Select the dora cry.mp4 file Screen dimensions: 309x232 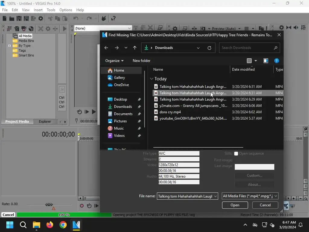coord(218,112)
